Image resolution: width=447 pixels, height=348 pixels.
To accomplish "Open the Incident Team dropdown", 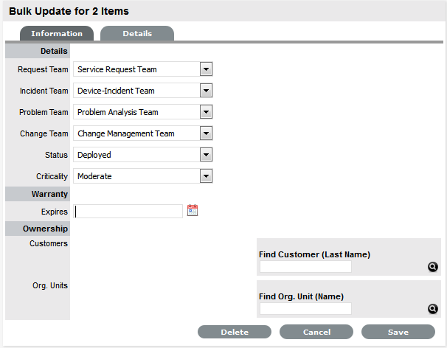I will pyautogui.click(x=207, y=91).
